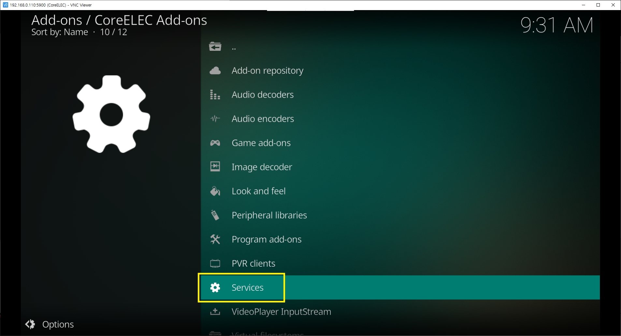Open the Audio decoders category
Image resolution: width=621 pixels, height=336 pixels.
coord(400,95)
